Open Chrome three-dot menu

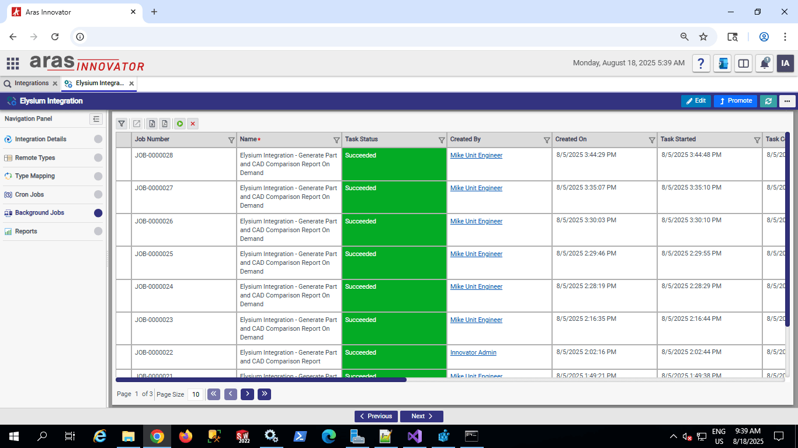click(x=785, y=37)
